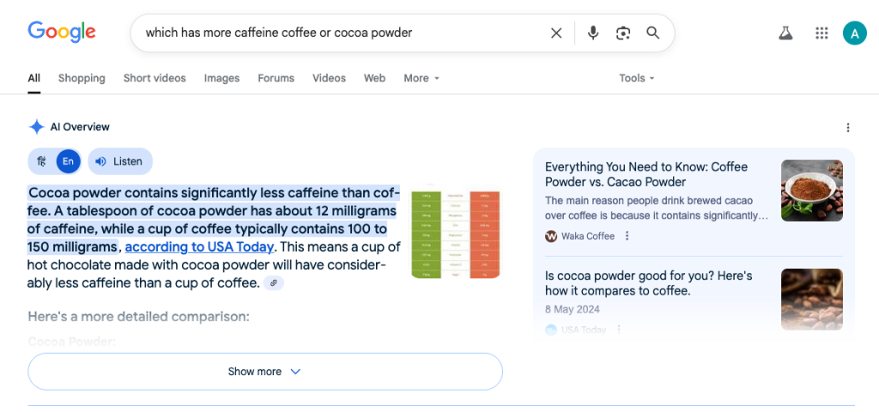Click inside the search query field
The width and height of the screenshot is (879, 412).
tap(340, 33)
